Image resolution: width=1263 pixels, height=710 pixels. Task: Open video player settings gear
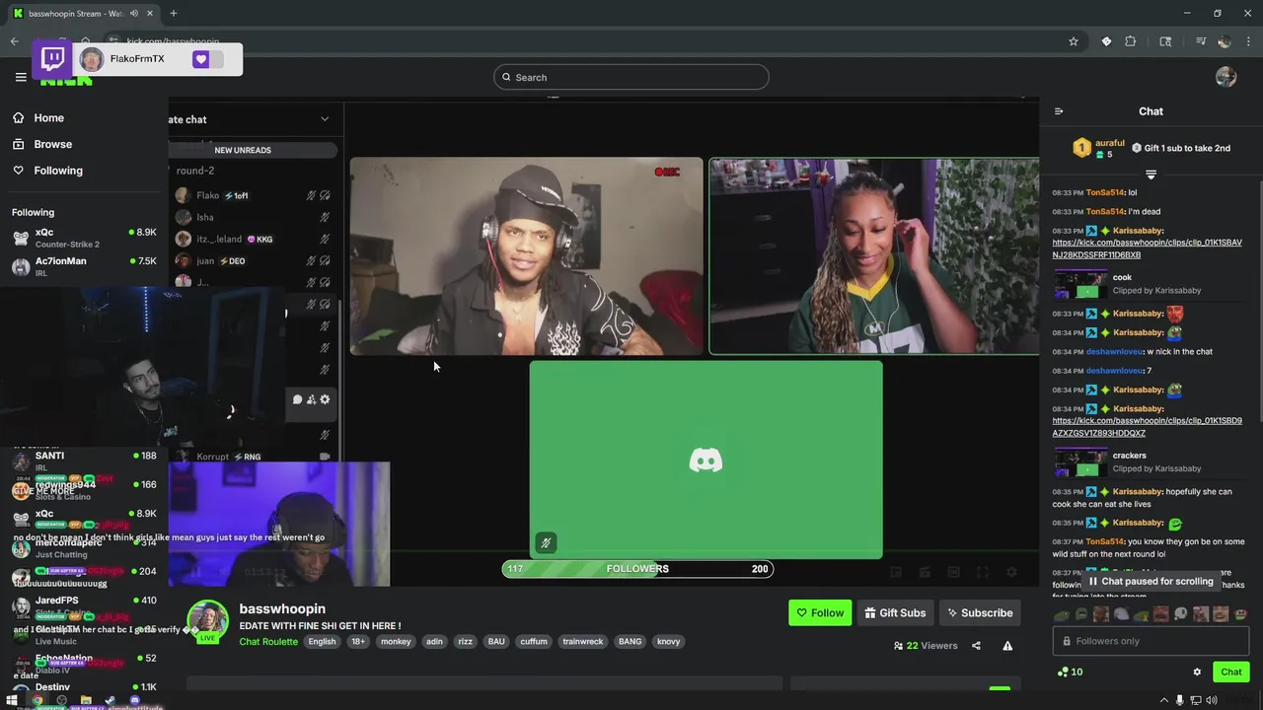click(x=1011, y=572)
